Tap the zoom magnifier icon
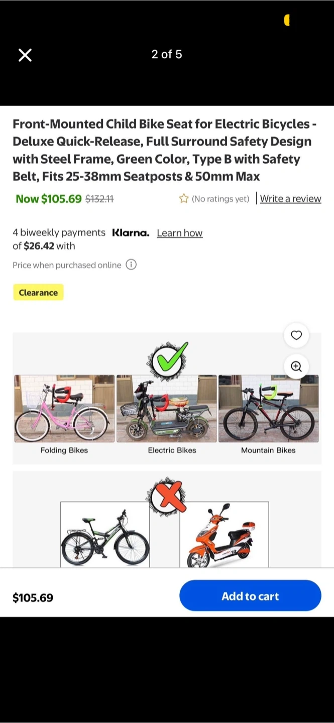This screenshot has width=334, height=723. pos(296,367)
